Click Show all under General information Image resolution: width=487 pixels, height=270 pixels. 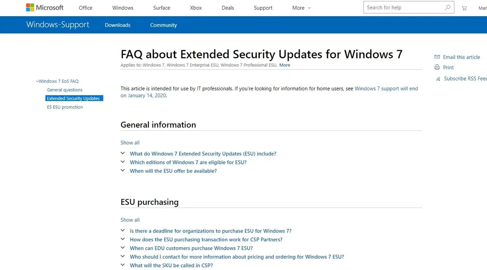tap(129, 142)
